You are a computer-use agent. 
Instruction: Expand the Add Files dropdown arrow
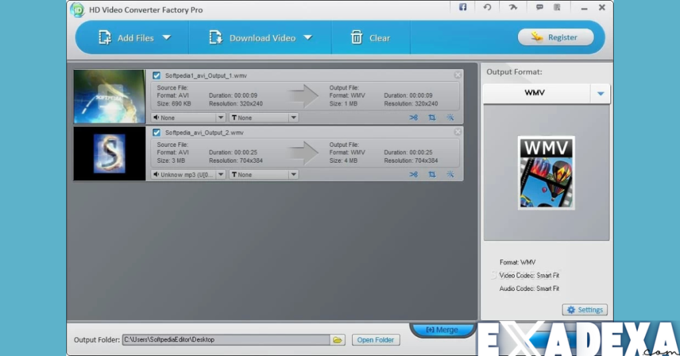167,38
